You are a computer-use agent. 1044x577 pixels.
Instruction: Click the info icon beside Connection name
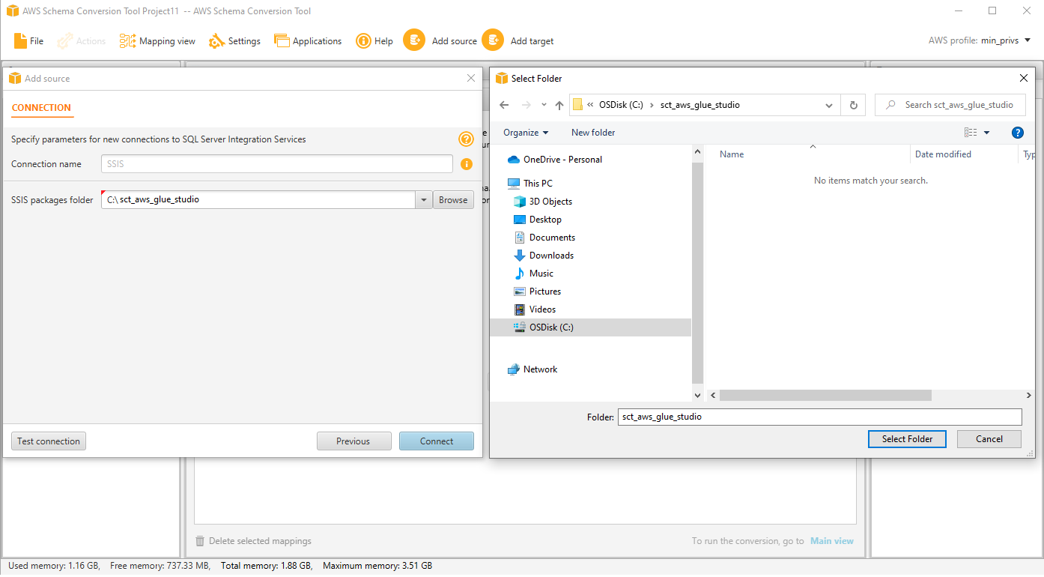[x=467, y=163]
